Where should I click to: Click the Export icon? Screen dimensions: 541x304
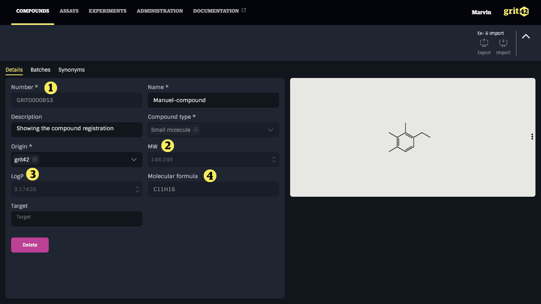[484, 43]
